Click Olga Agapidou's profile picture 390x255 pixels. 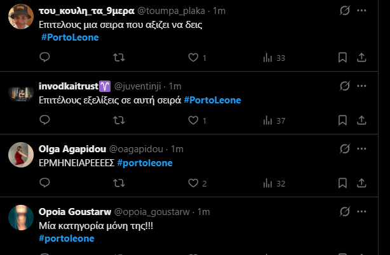[x=21, y=155]
